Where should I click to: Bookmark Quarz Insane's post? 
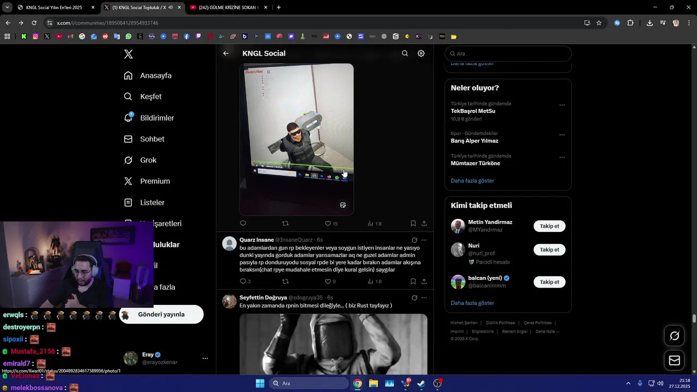pyautogui.click(x=413, y=281)
